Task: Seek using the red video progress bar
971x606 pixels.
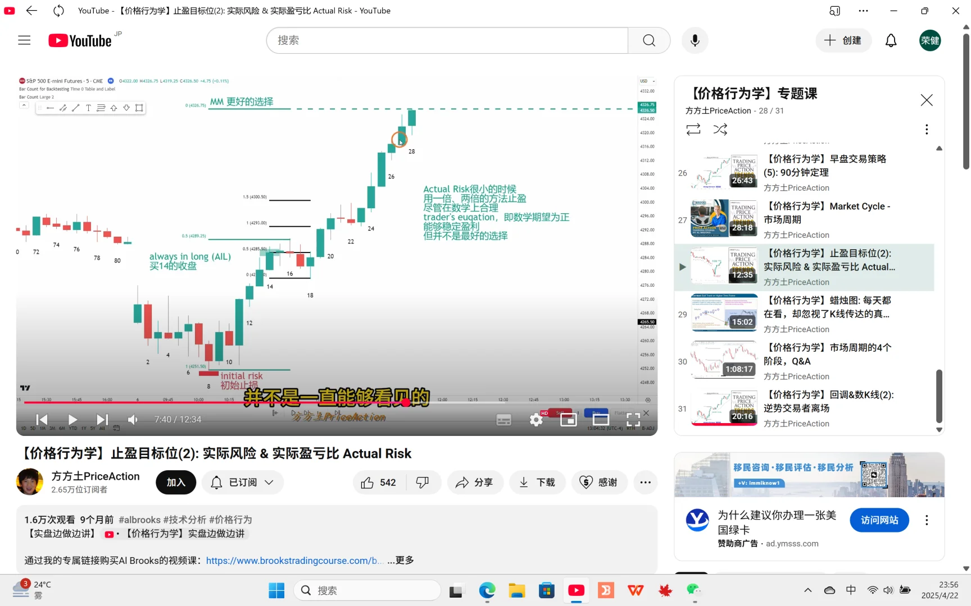Action: [x=337, y=402]
